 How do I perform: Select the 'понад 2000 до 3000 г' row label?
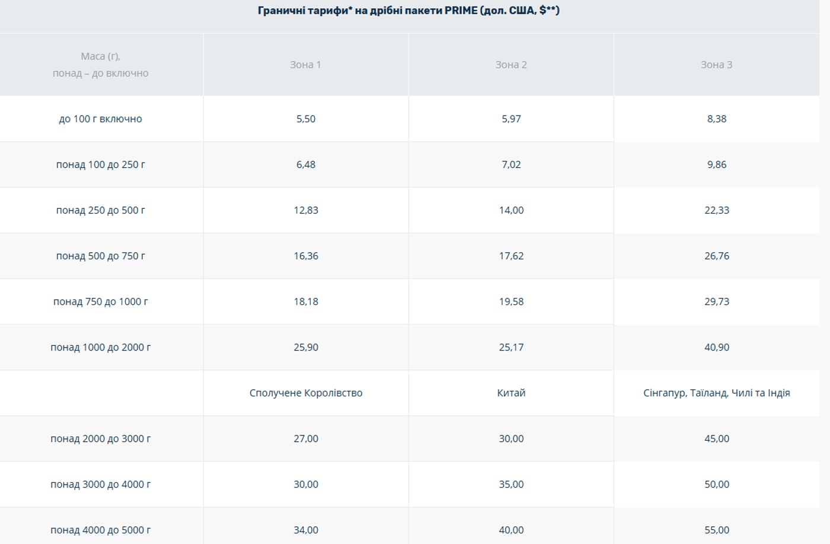tap(101, 438)
